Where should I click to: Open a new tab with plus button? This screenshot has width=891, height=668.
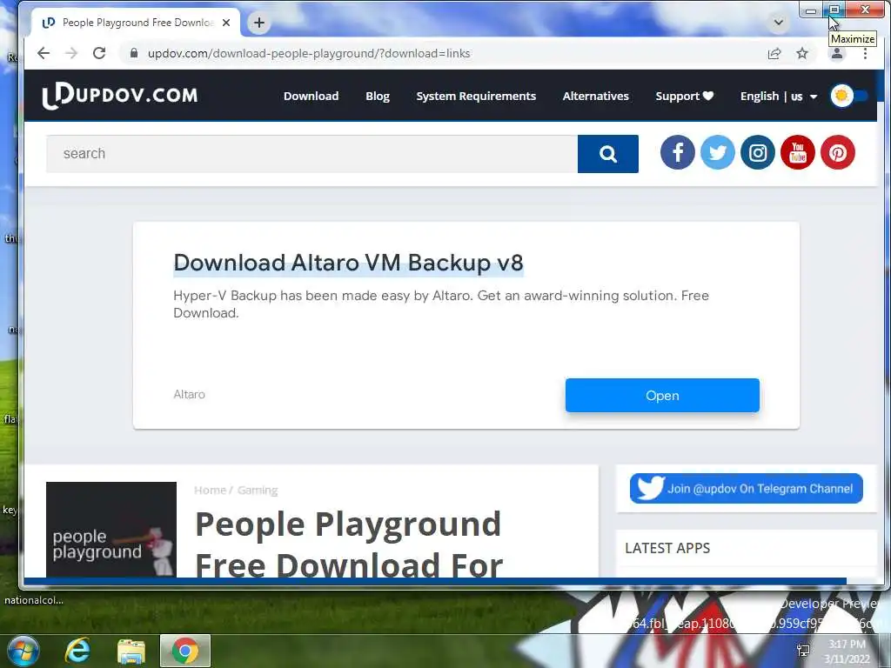tap(259, 23)
